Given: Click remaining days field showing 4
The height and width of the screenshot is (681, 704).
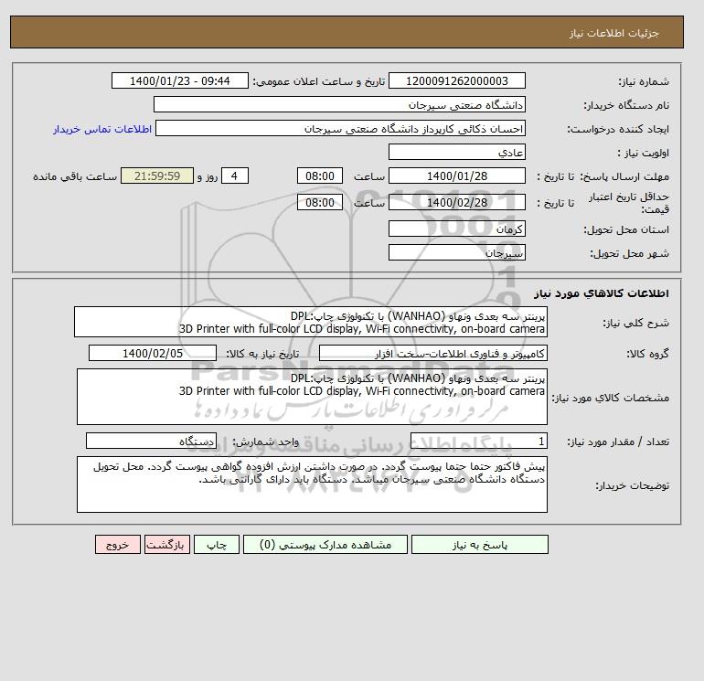Looking at the screenshot, I should (235, 176).
